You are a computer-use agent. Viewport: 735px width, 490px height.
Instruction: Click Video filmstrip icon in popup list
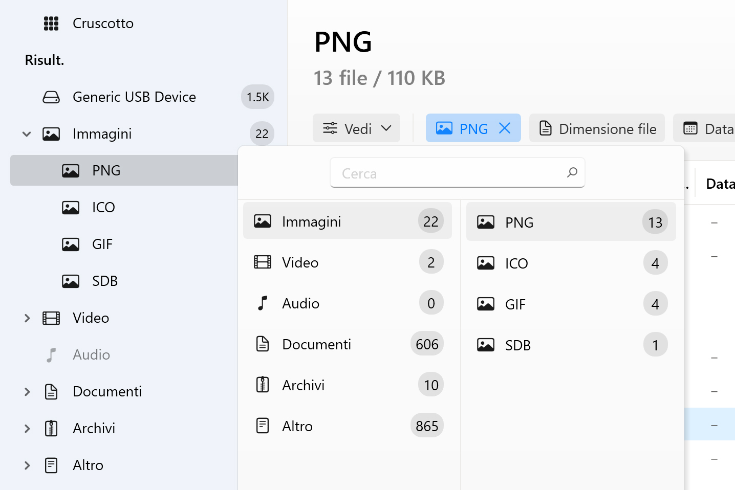(x=263, y=262)
